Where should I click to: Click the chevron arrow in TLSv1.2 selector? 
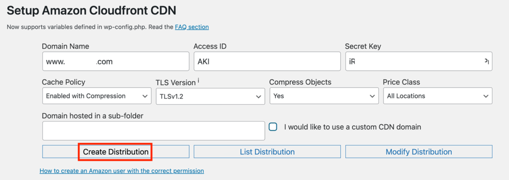pos(258,97)
